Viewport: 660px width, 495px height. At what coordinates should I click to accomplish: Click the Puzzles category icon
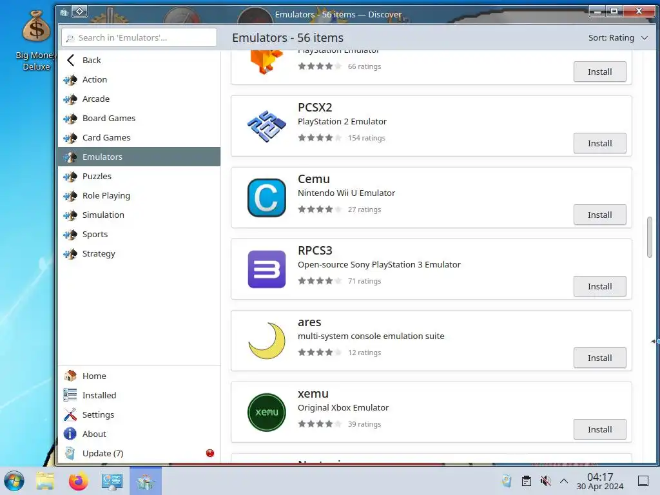pyautogui.click(x=70, y=177)
